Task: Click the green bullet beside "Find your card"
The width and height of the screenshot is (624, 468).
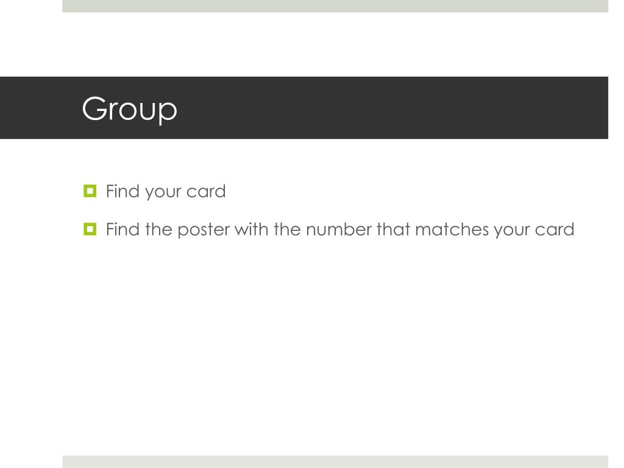Action: [90, 191]
